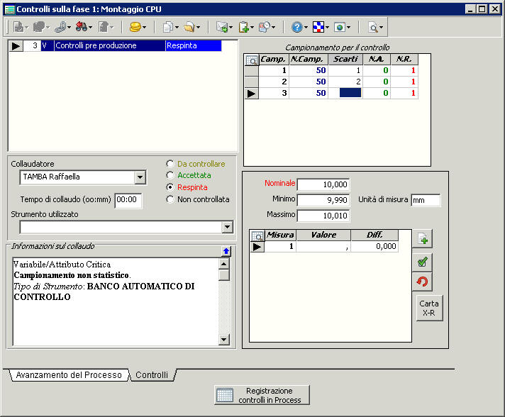Open the Collaudatore dropdown list
505x417 pixels.
click(x=140, y=177)
